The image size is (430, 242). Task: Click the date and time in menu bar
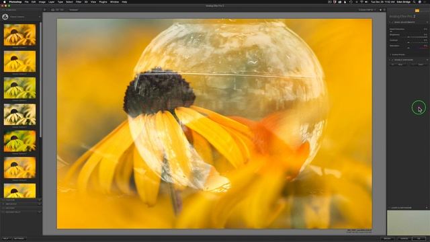pos(382,2)
